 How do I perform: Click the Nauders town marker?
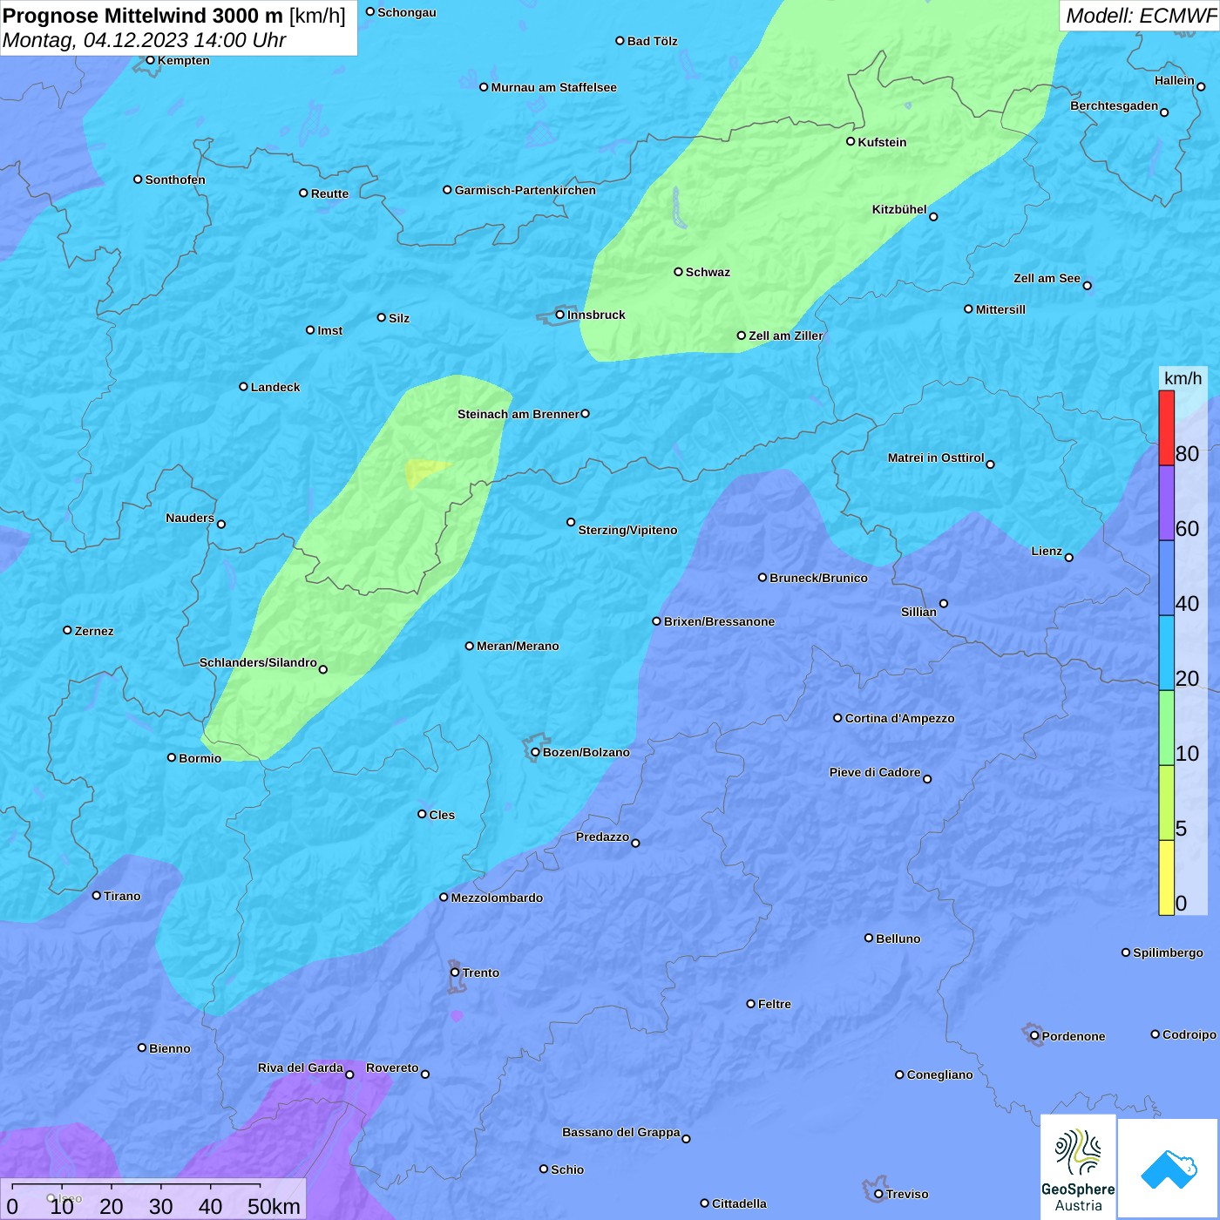coord(221,524)
